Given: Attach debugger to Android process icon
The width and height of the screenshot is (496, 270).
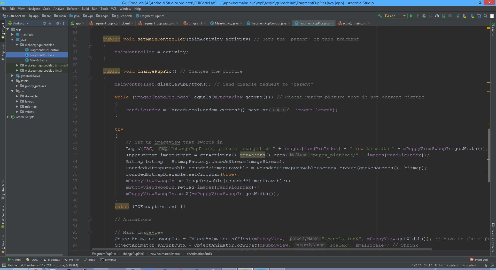Looking at the screenshot, I should coord(444,16).
